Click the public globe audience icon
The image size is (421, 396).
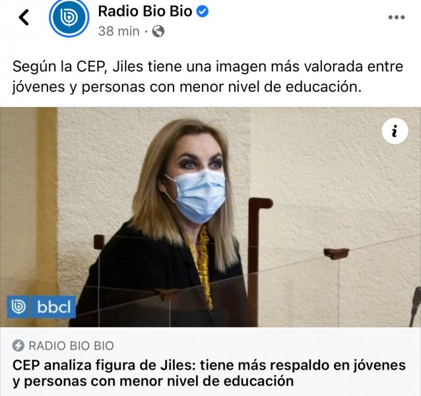point(158,31)
